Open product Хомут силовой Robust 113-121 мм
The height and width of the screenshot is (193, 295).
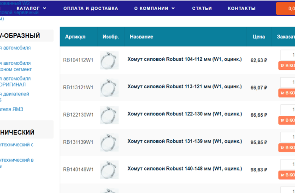pyautogui.click(x=184, y=87)
